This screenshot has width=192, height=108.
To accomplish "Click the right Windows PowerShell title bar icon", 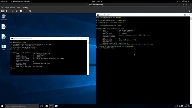I will pos(98,15).
